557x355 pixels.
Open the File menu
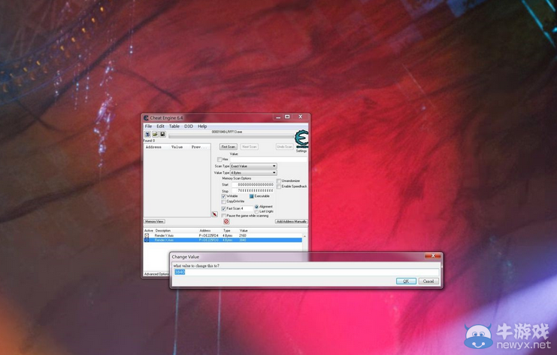tap(148, 126)
